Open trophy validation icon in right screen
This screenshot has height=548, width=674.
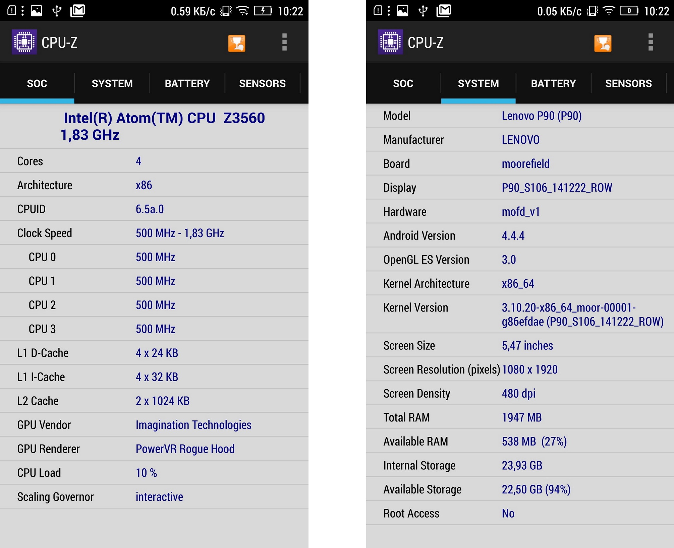point(603,43)
